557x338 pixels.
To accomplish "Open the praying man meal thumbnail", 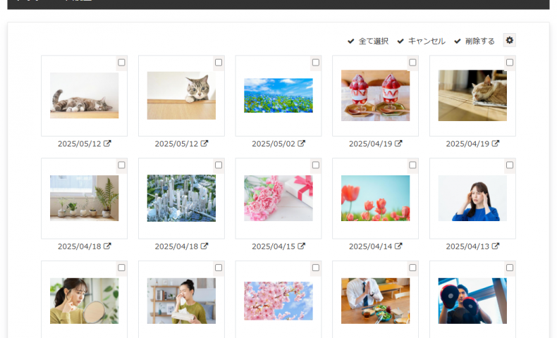I will click(376, 301).
